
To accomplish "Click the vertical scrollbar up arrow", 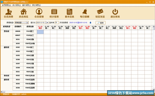I will (x=154, y=26).
